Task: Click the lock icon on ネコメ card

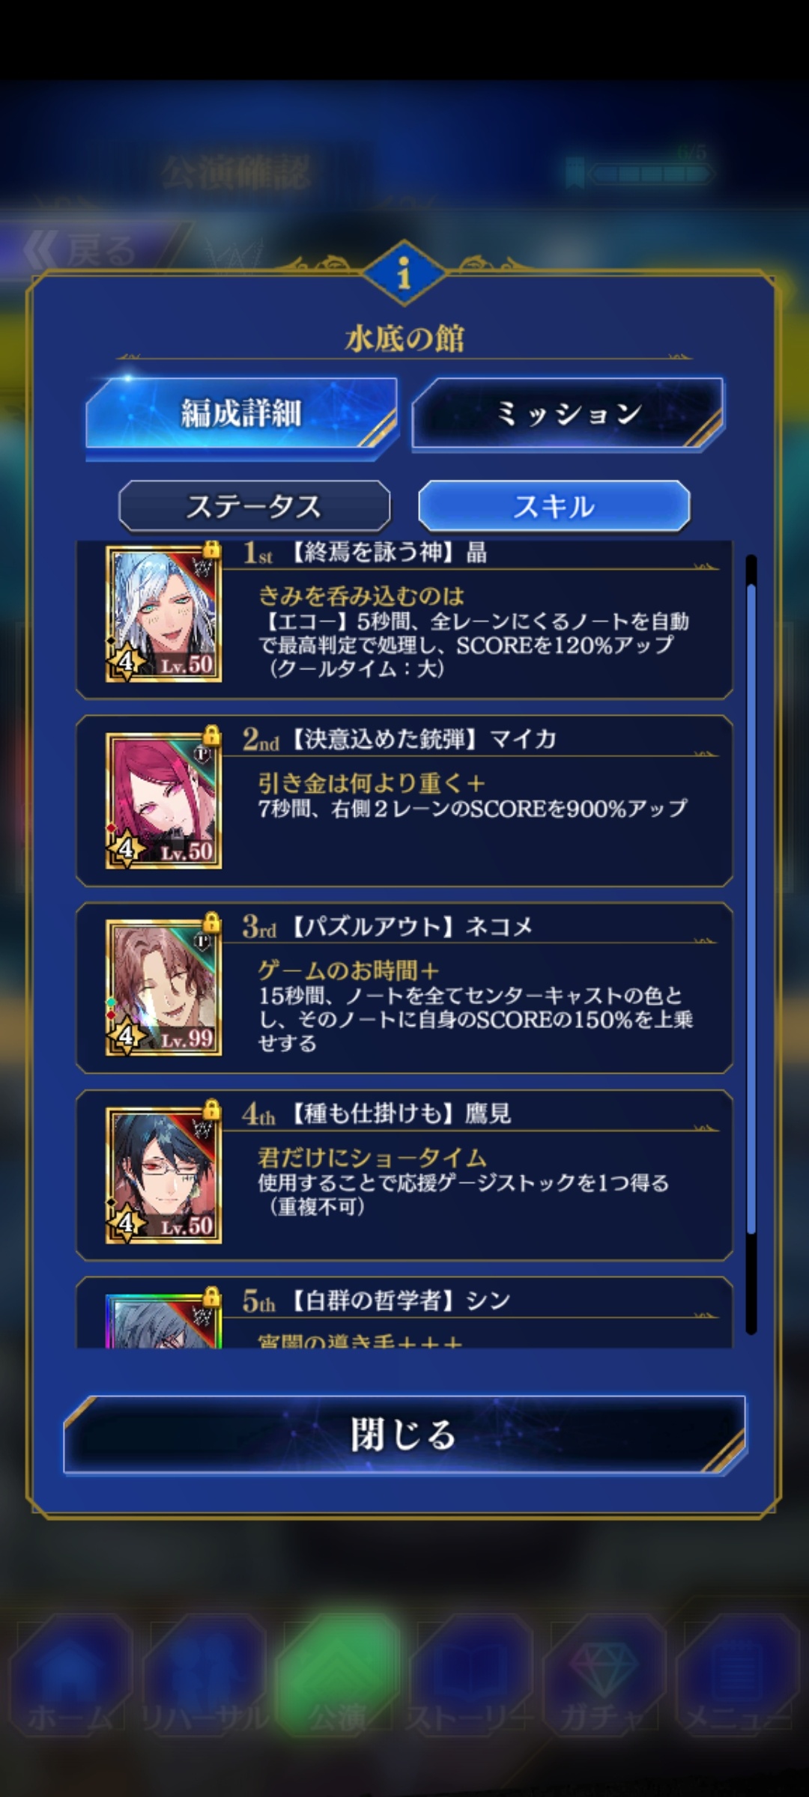Action: [212, 922]
